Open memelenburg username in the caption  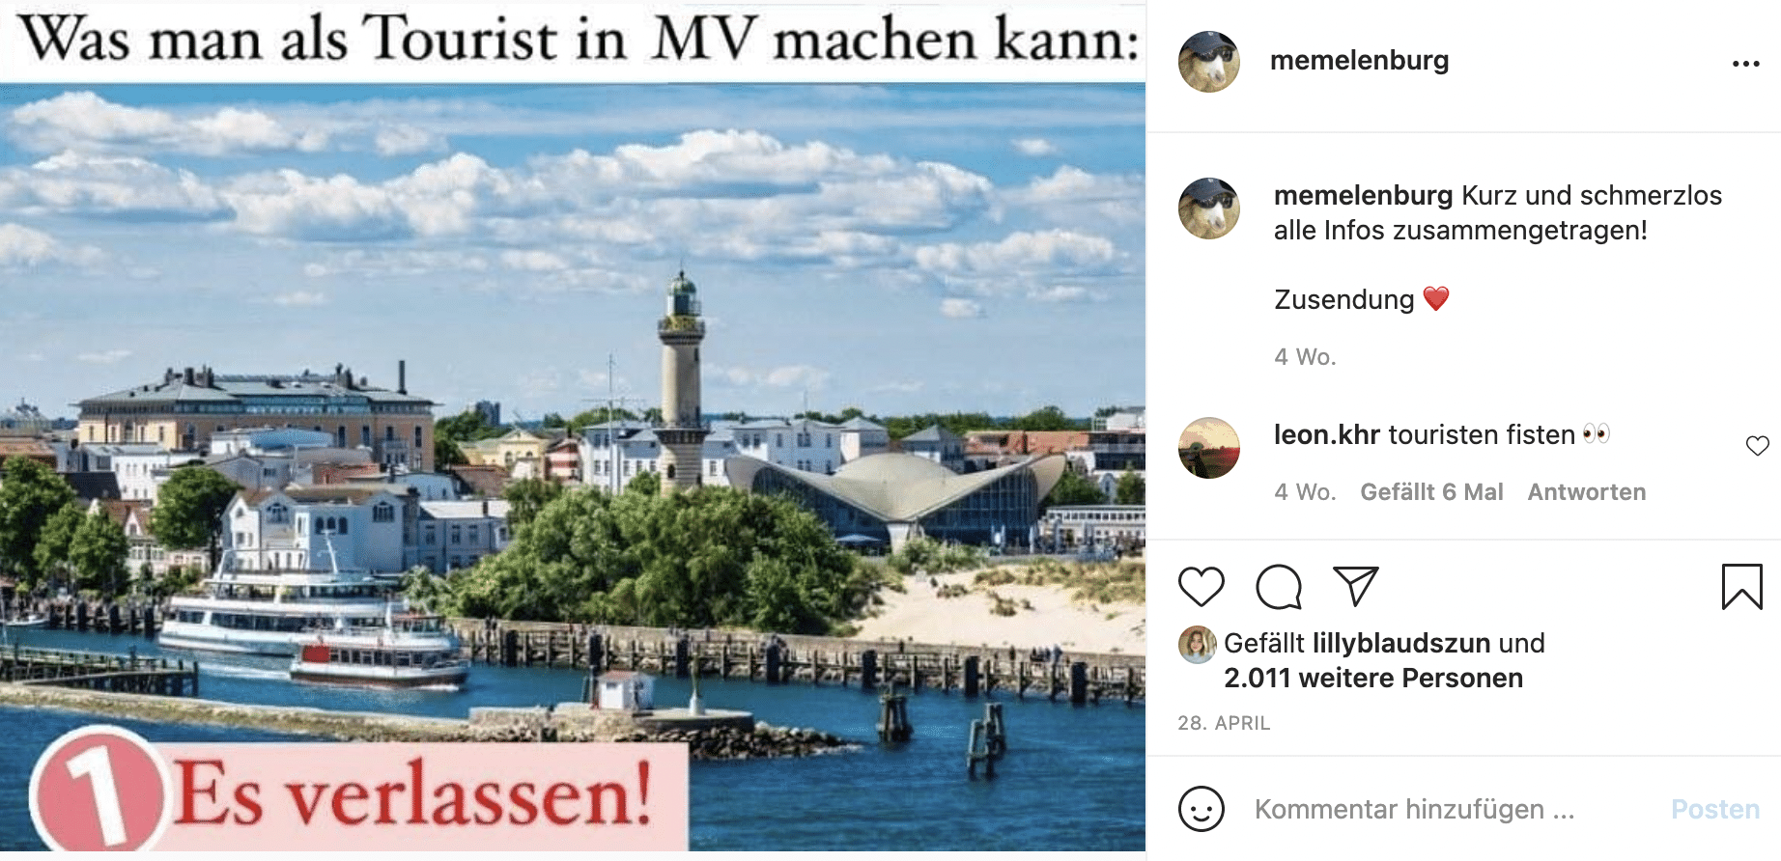1363,195
